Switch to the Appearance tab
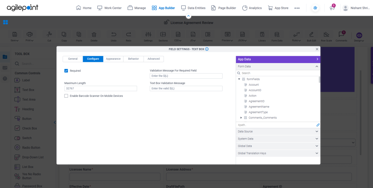The width and height of the screenshot is (373, 188). (x=113, y=59)
